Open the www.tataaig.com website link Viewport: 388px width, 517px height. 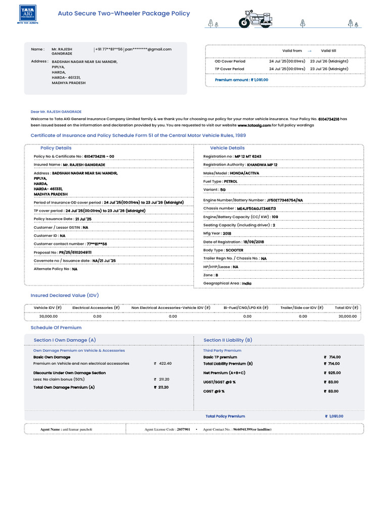point(254,125)
